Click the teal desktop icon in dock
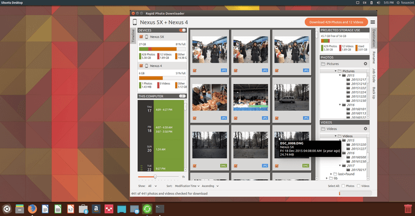 tap(122, 209)
